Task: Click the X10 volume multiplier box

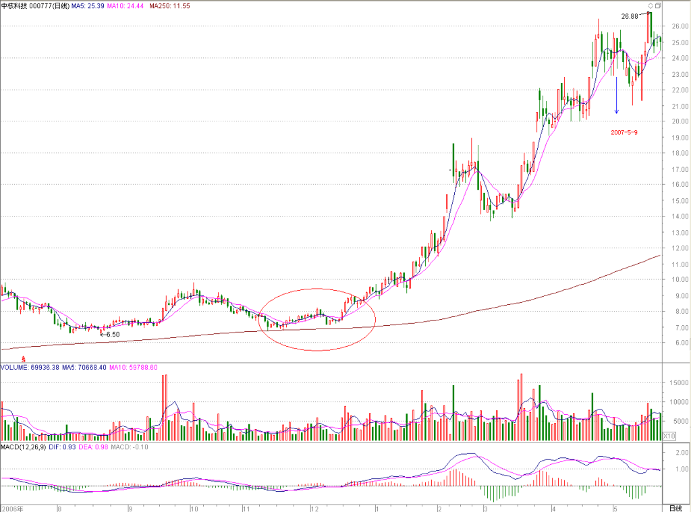Action: tap(669, 436)
